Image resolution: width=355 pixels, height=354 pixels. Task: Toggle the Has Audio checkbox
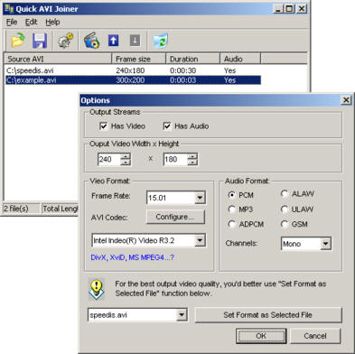pyautogui.click(x=167, y=126)
